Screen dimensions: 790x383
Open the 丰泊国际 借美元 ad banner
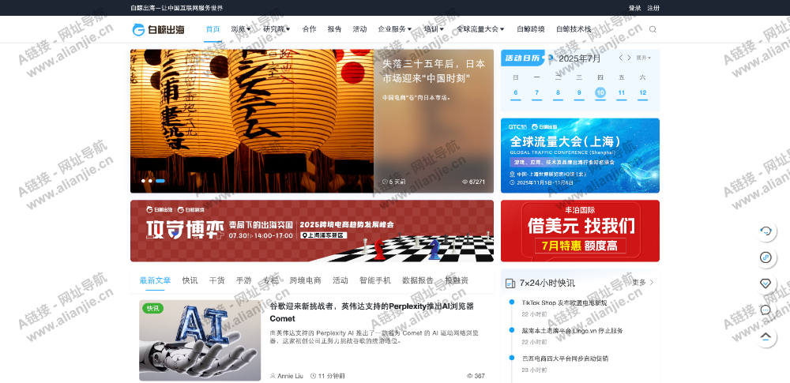tap(580, 231)
